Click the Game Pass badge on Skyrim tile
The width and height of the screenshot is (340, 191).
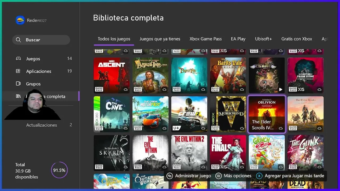pyautogui.click(x=99, y=167)
